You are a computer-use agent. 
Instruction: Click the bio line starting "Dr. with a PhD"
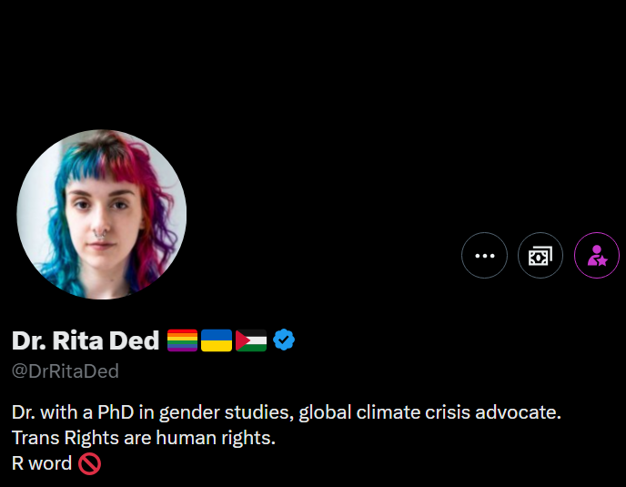tap(286, 412)
